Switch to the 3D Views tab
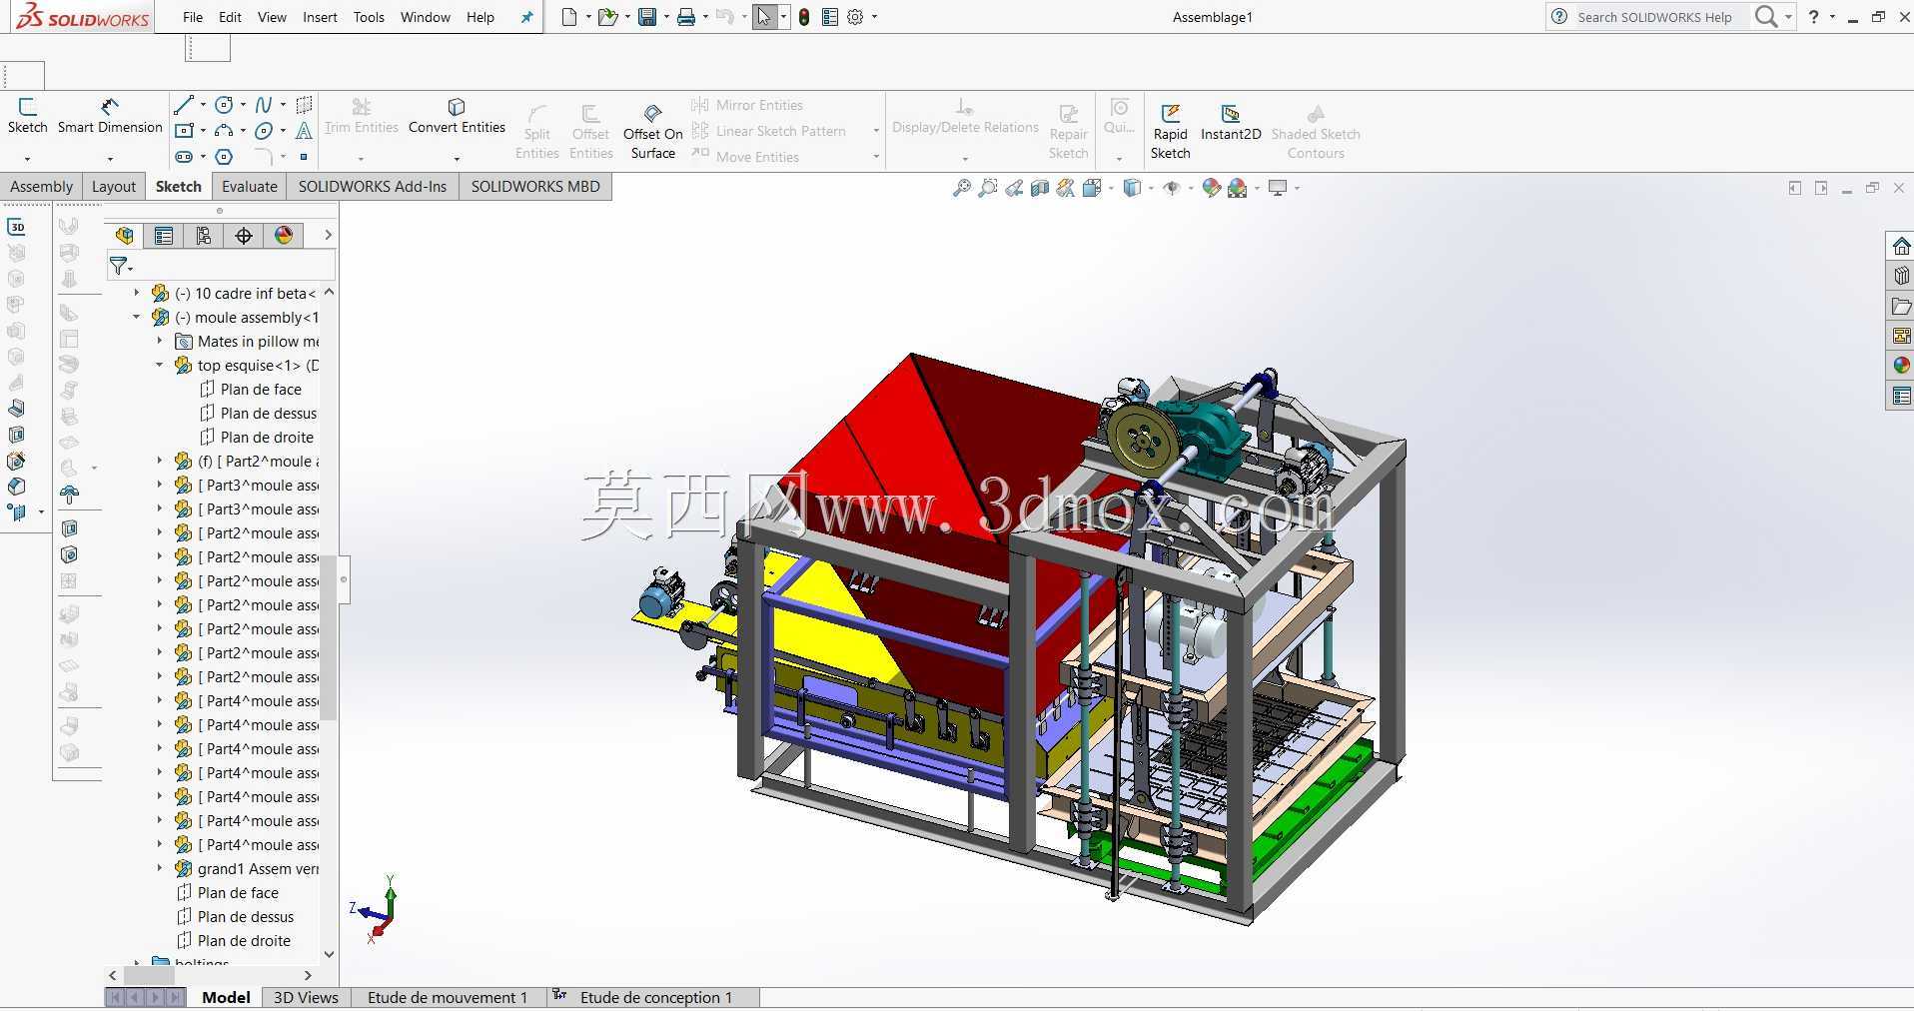 pos(306,997)
